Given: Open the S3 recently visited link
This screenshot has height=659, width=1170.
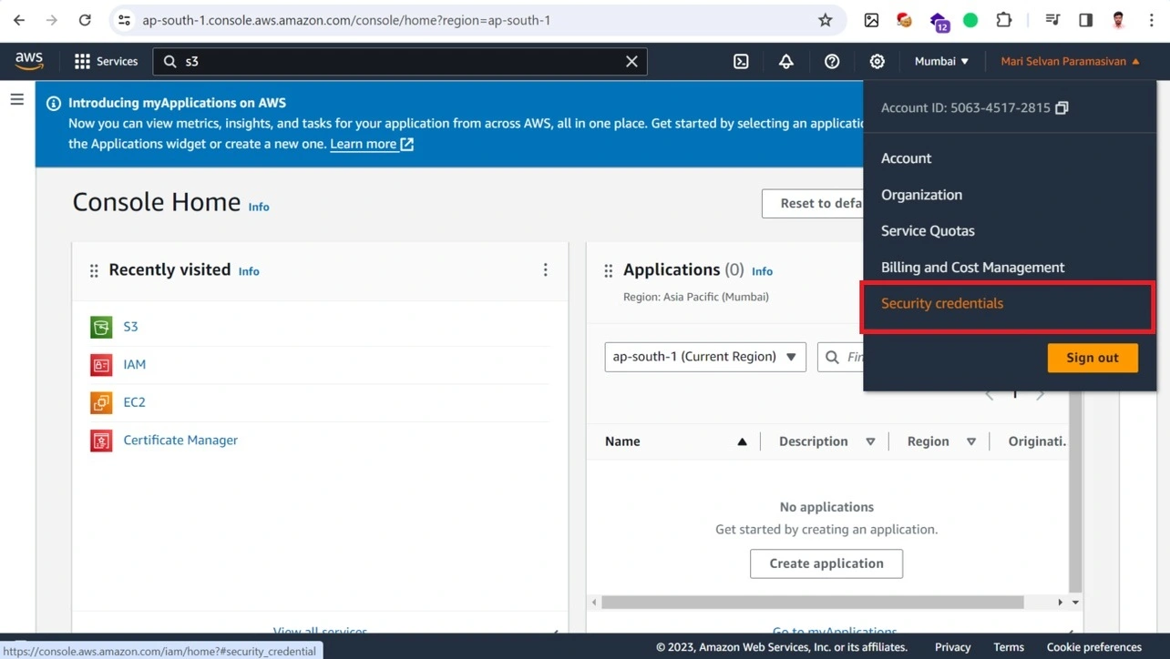Looking at the screenshot, I should [x=130, y=327].
